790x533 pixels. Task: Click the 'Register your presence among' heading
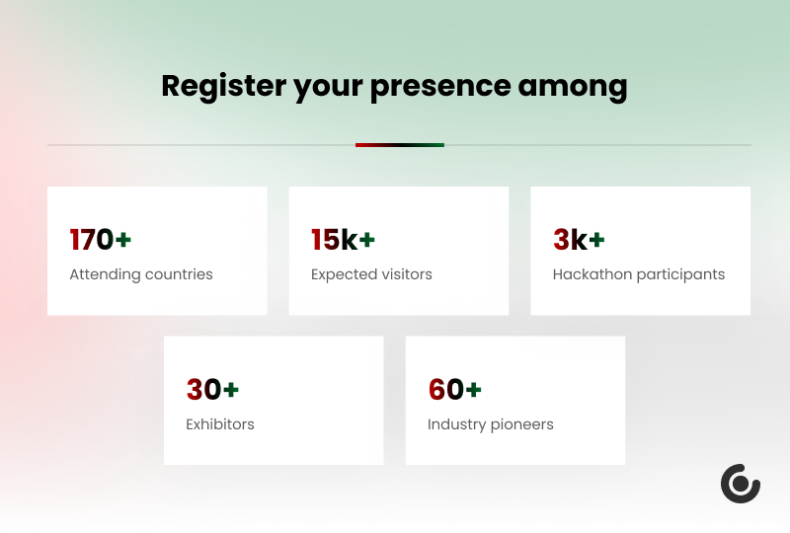pyautogui.click(x=394, y=86)
